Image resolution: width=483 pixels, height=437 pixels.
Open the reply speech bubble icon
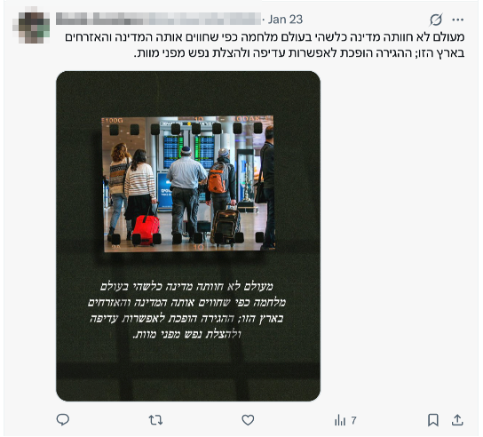click(x=63, y=420)
